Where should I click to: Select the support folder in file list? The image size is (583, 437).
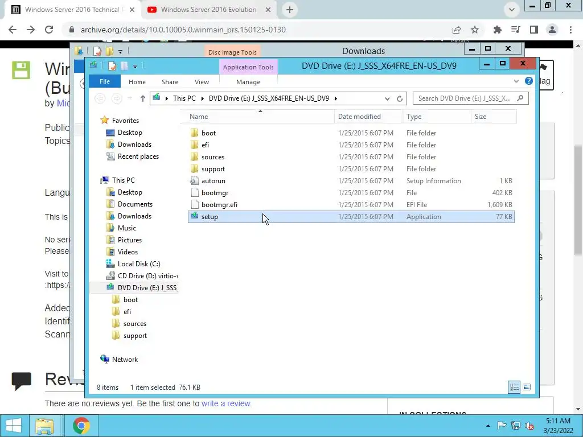351,168
